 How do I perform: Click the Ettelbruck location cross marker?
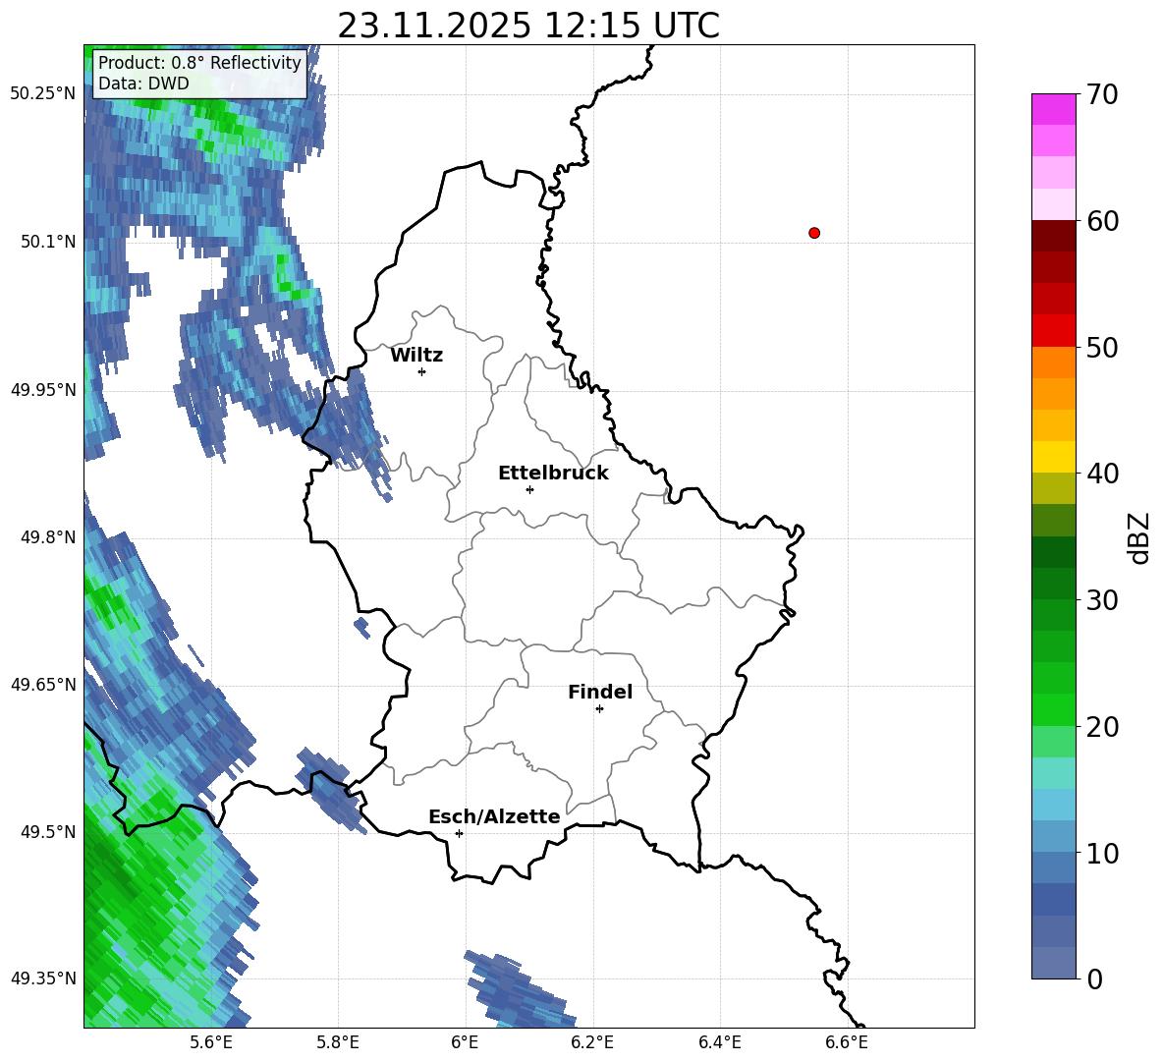[x=529, y=489]
